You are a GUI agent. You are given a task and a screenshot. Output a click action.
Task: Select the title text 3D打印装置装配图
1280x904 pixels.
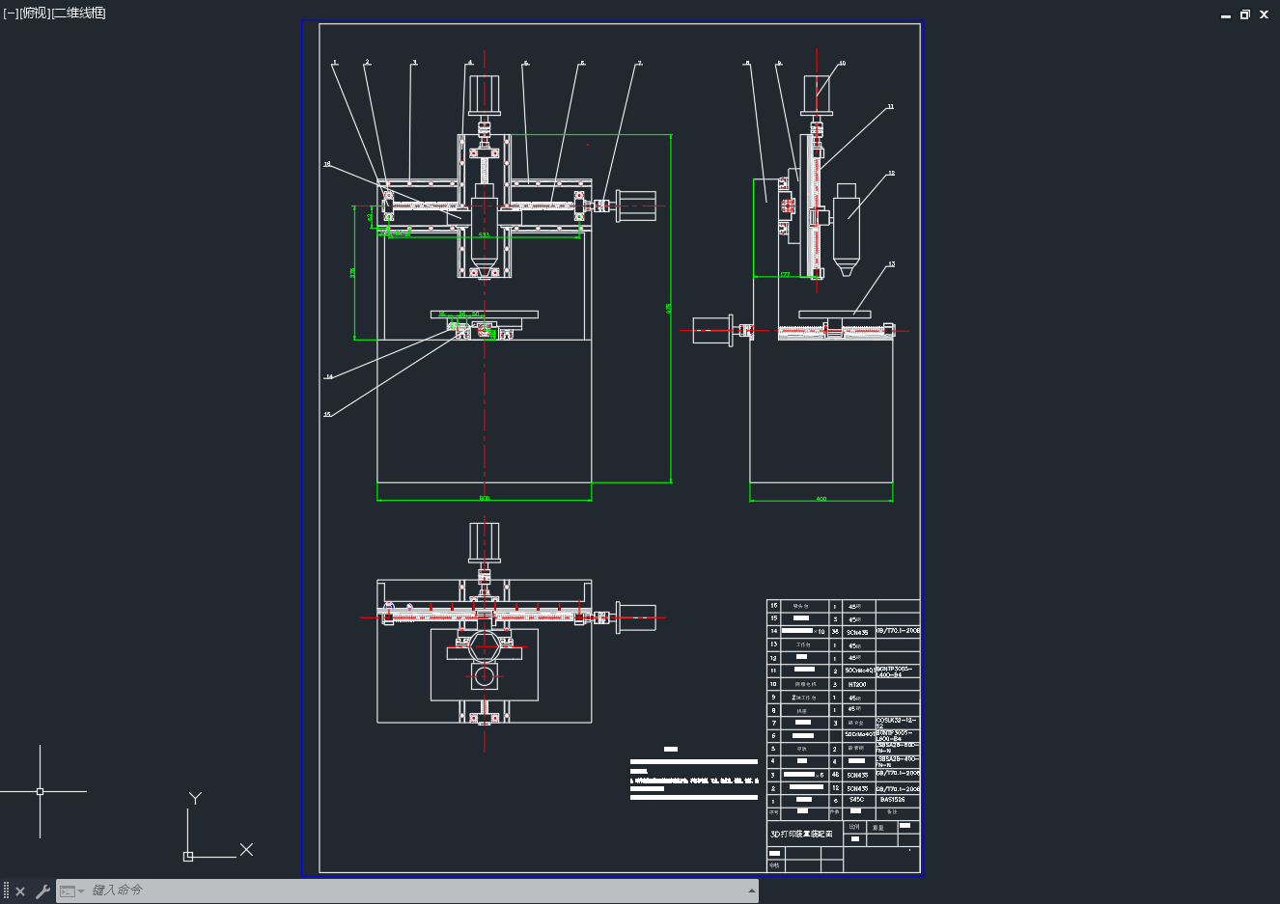(801, 834)
